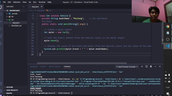The width and height of the screenshot is (172, 96).
Task: Open the View menu
Action: pos(24,2)
